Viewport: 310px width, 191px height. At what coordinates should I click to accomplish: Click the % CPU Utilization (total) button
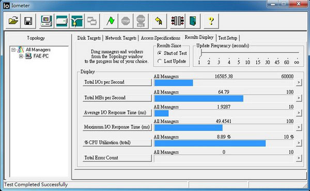click(117, 143)
